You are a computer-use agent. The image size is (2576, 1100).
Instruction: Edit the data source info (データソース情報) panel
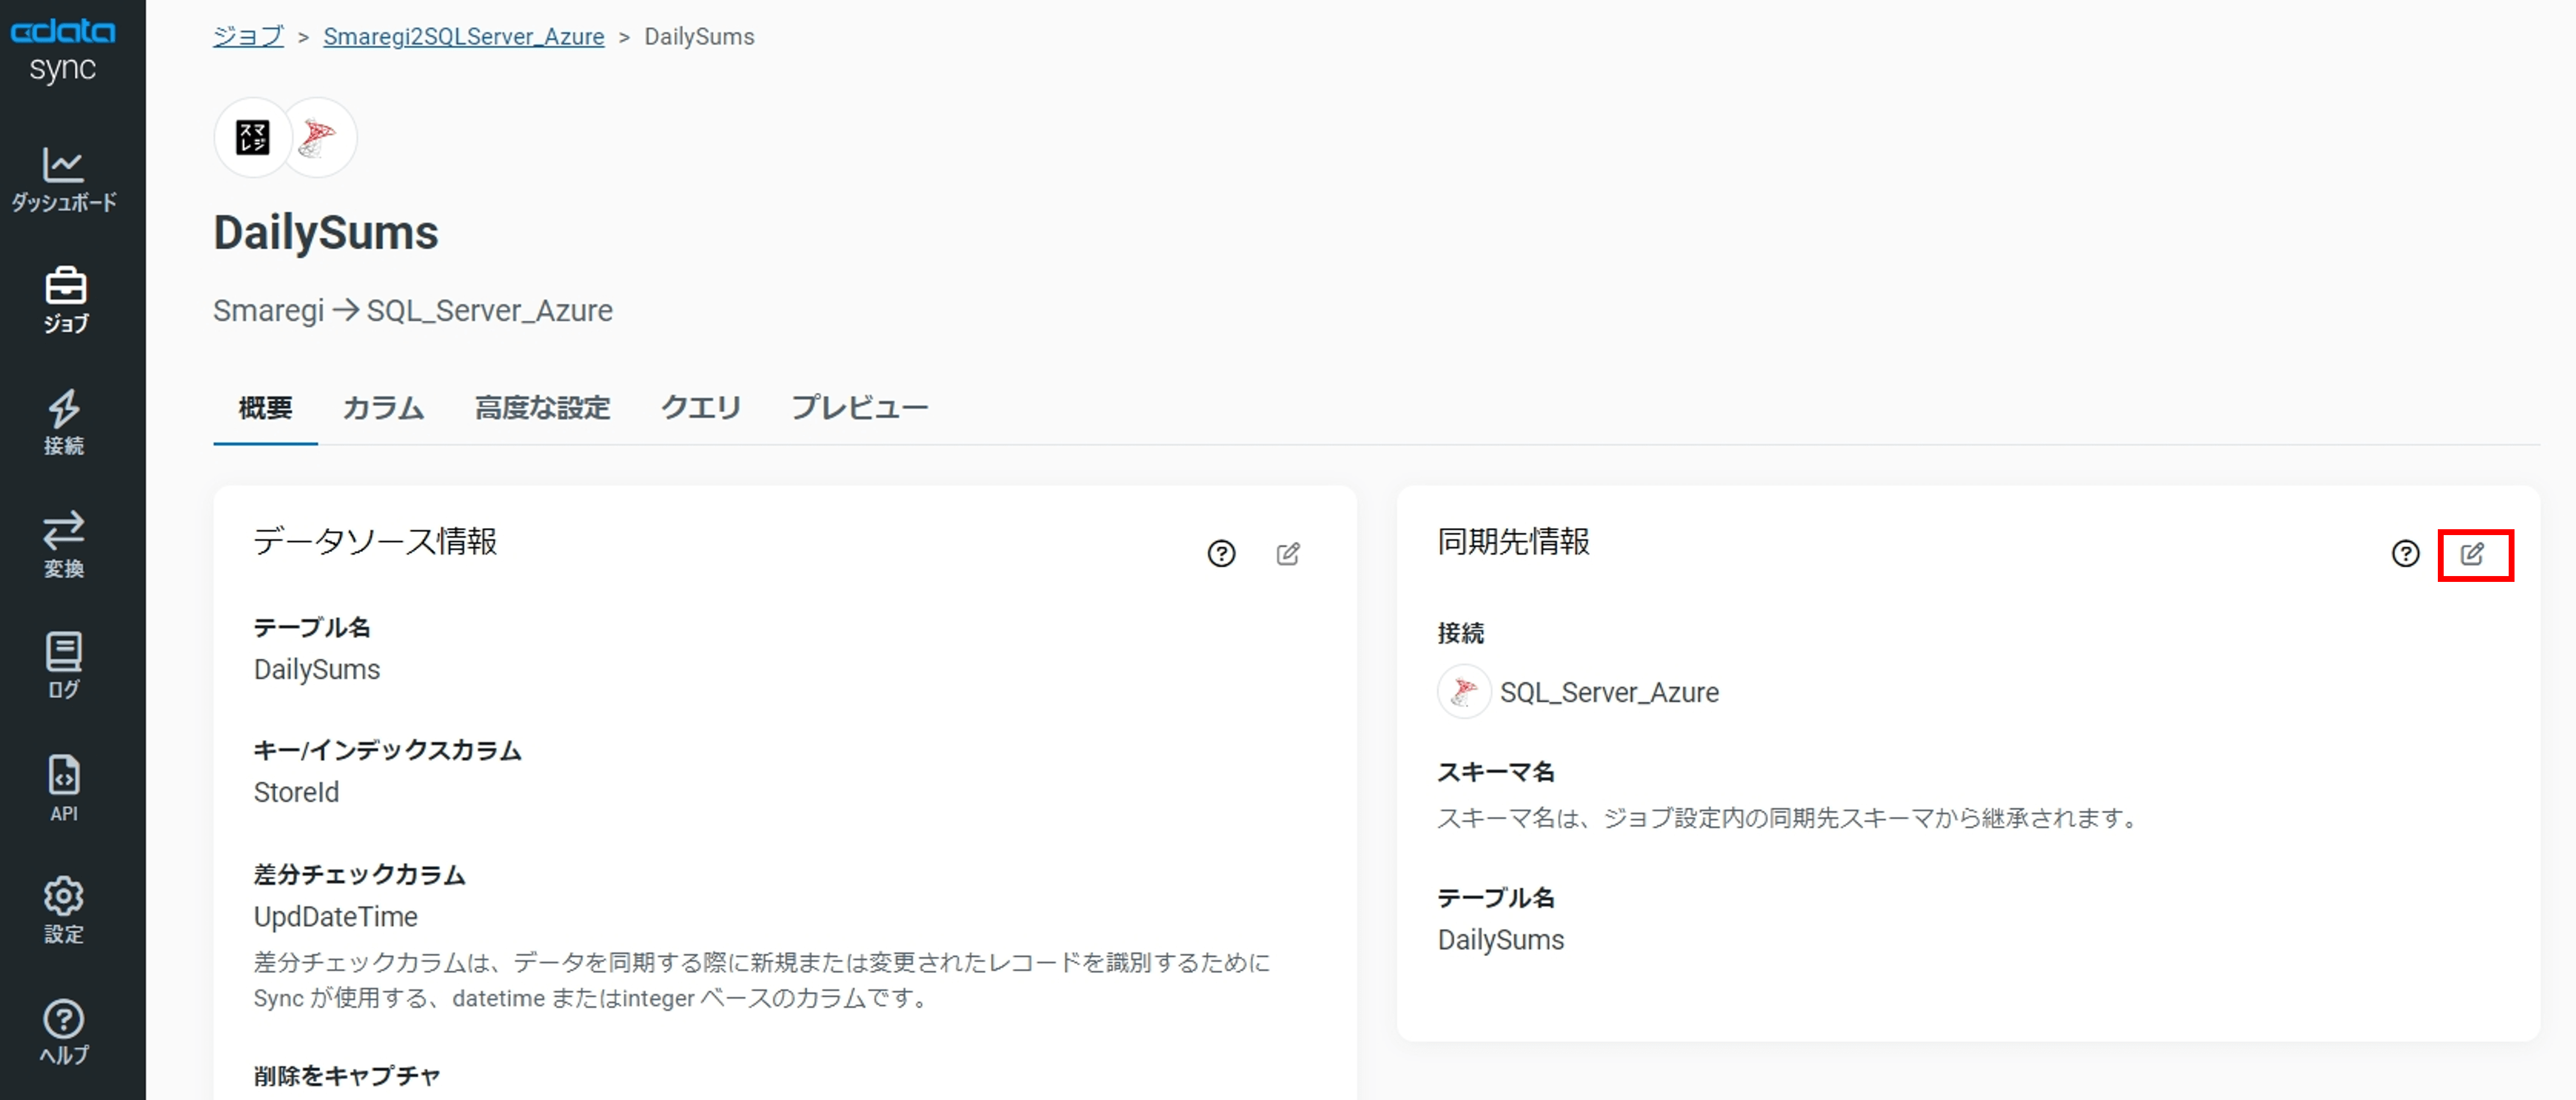coord(1288,554)
